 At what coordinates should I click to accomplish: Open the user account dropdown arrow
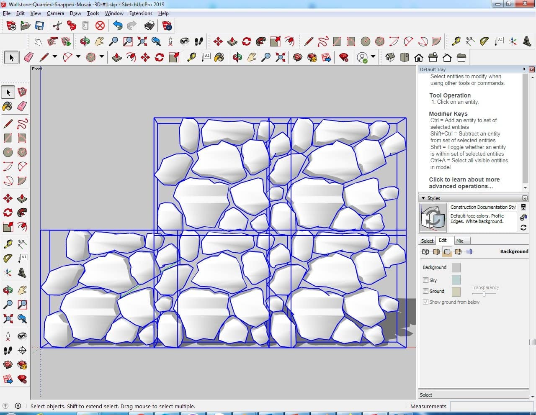point(373,56)
